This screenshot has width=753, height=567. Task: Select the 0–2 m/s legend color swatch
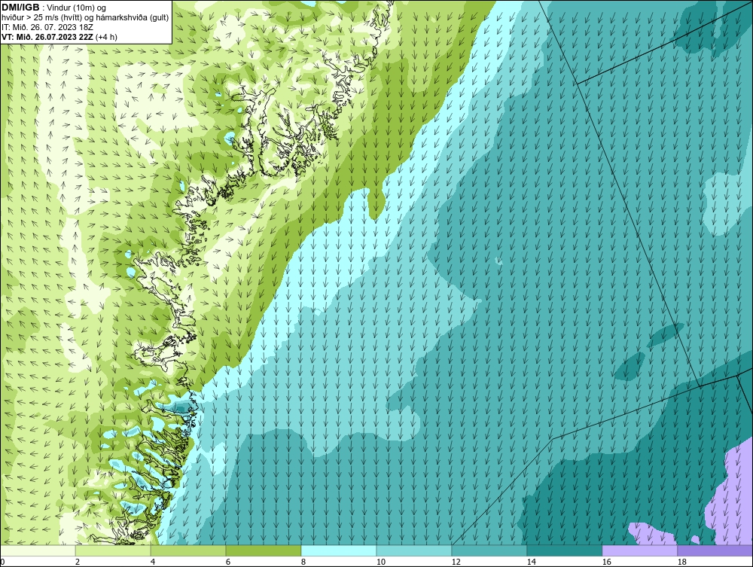click(38, 550)
